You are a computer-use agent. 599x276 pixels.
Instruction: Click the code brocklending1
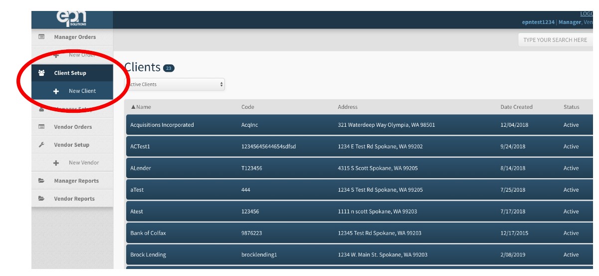pos(259,255)
